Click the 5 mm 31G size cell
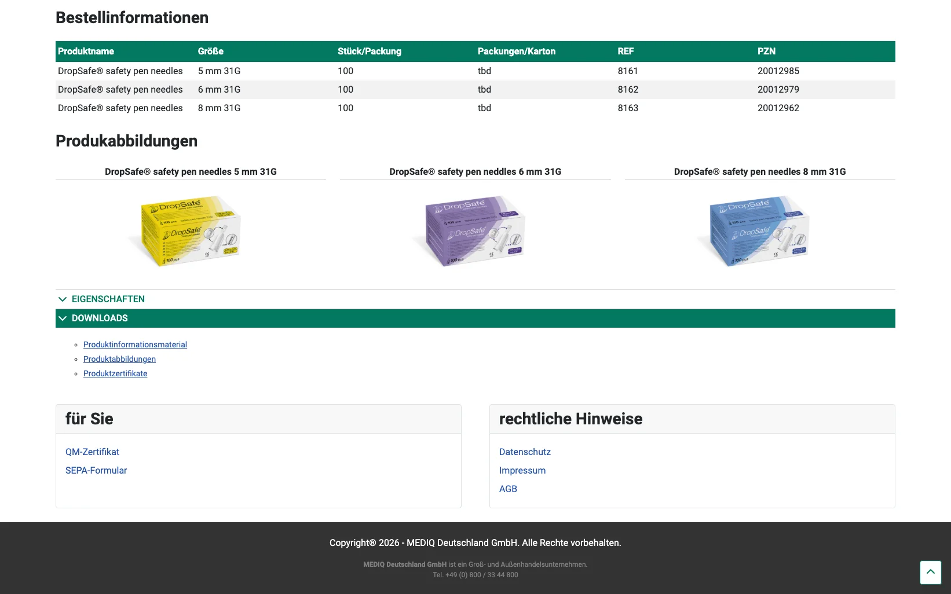 (219, 71)
